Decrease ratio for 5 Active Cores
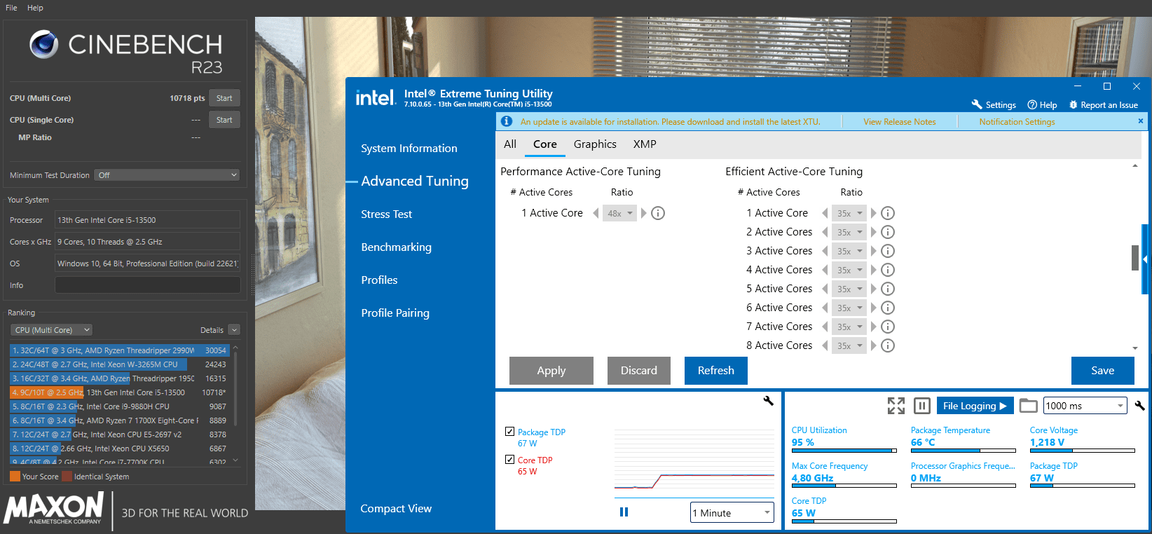Viewport: 1152px width, 534px height. coord(825,289)
